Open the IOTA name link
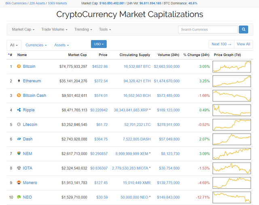Screen dimensions: 259x205 (28, 168)
